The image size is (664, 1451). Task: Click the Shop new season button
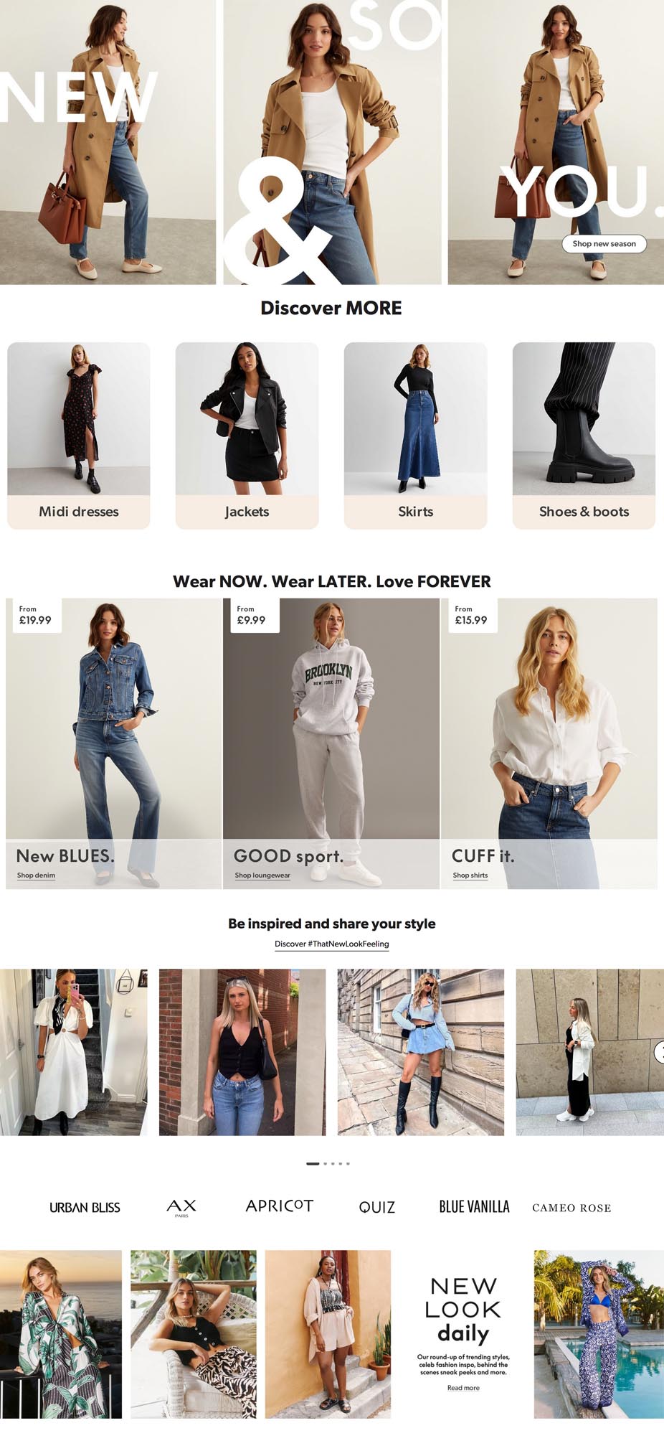coord(604,244)
